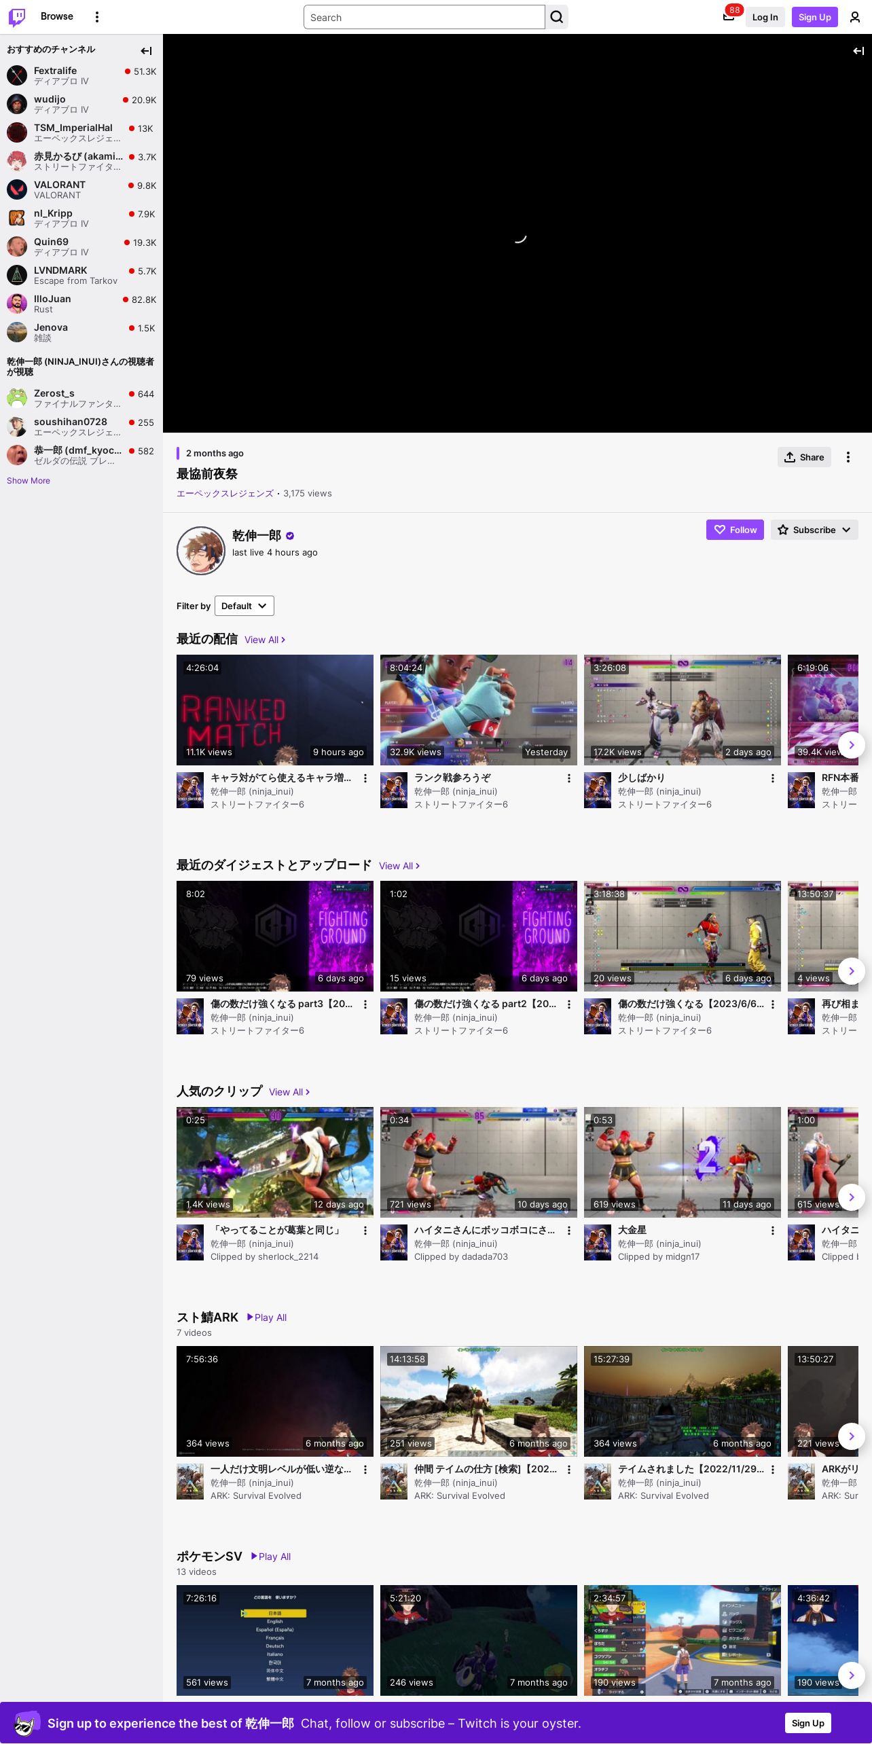Show next videos in 最近の配信 row
Screen dimensions: 872x1744
point(852,745)
